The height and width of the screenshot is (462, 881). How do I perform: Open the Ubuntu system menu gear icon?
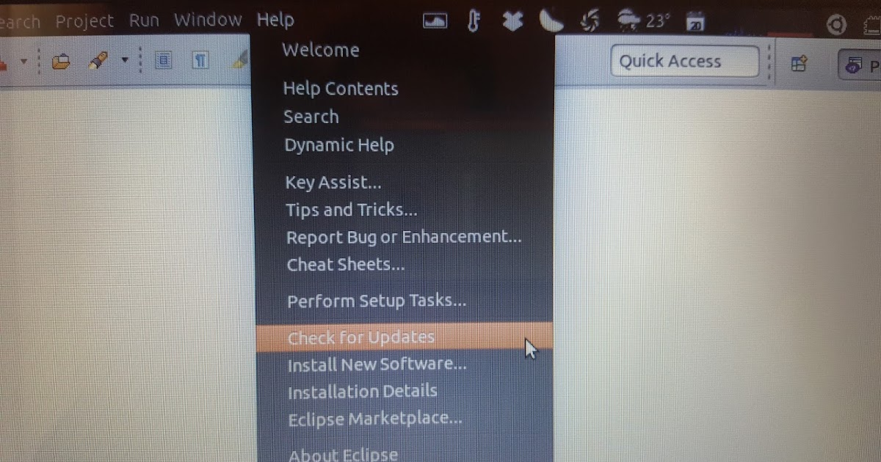[836, 23]
